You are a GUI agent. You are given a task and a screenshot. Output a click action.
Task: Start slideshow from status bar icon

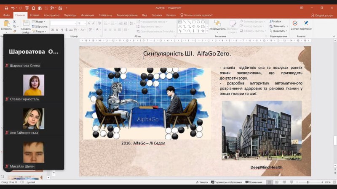point(292,182)
